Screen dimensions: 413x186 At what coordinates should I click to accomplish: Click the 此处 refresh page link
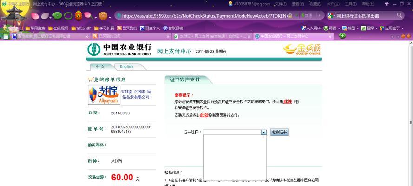(204, 115)
